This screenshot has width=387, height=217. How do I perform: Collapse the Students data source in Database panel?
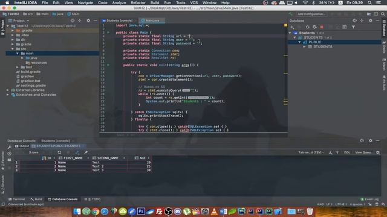290,33
